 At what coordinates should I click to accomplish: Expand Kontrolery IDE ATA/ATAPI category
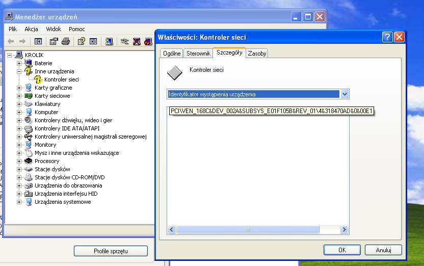pyautogui.click(x=19, y=128)
